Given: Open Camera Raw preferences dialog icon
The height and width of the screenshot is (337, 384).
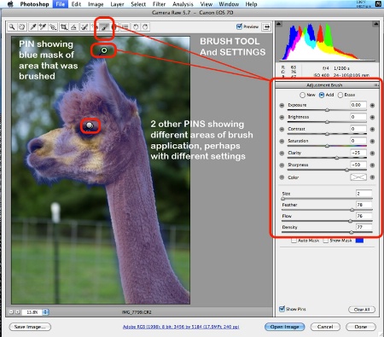Looking at the screenshot, I should click(125, 27).
